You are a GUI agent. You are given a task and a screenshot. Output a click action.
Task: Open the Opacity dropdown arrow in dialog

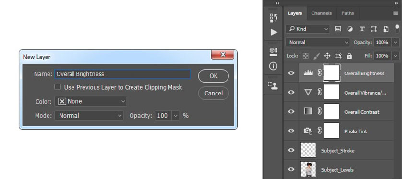coord(176,116)
